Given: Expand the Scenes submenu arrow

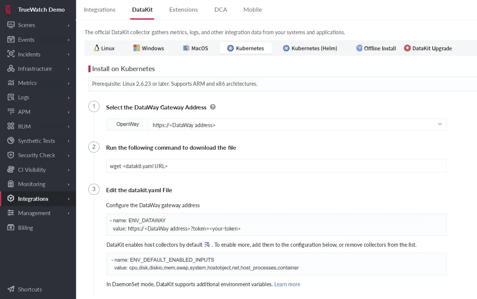Looking at the screenshot, I should coord(69,25).
